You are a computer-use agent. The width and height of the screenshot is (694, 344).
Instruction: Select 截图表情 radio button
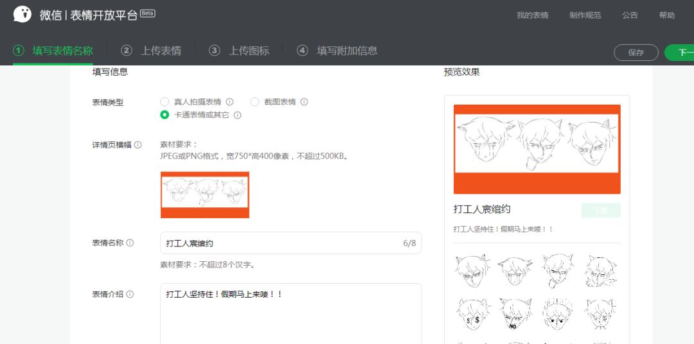pyautogui.click(x=254, y=102)
